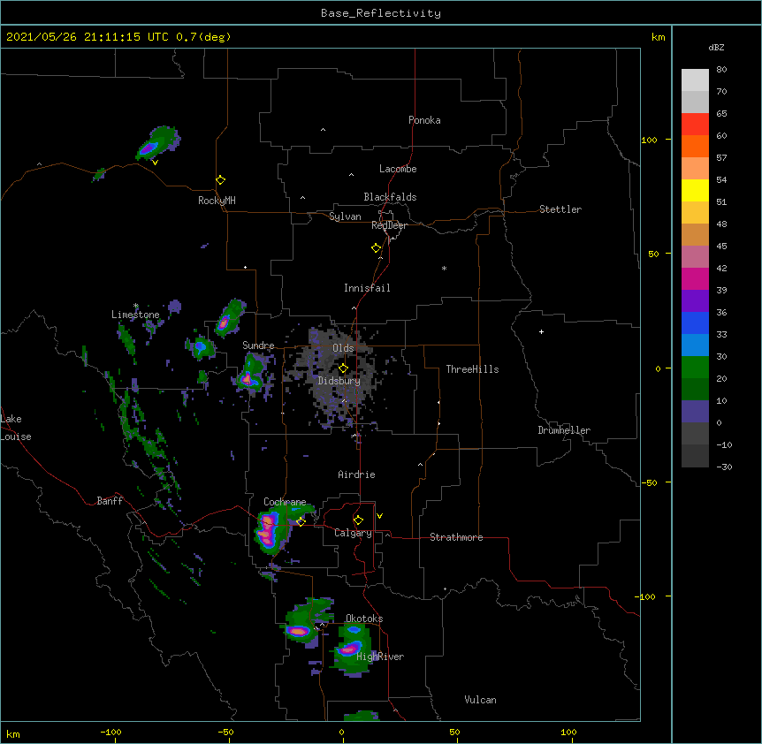Click the 80 dBZ white legend swatch
762x744 pixels.
[695, 80]
